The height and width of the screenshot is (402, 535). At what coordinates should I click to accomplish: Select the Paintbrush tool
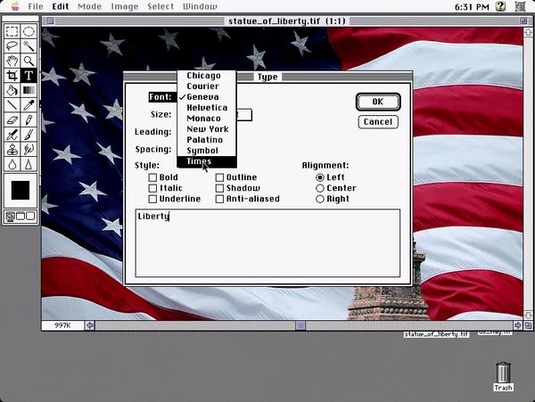coord(29,135)
